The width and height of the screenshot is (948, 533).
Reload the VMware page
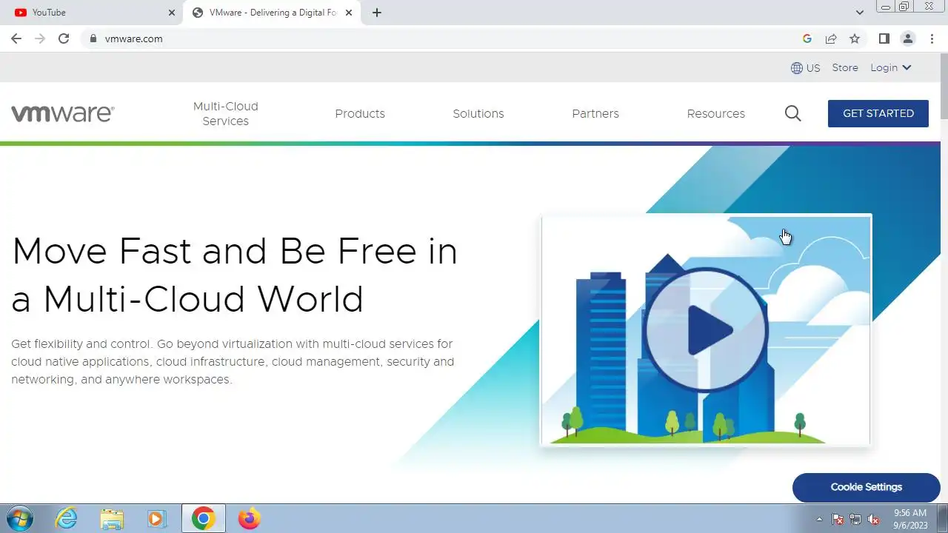point(64,38)
